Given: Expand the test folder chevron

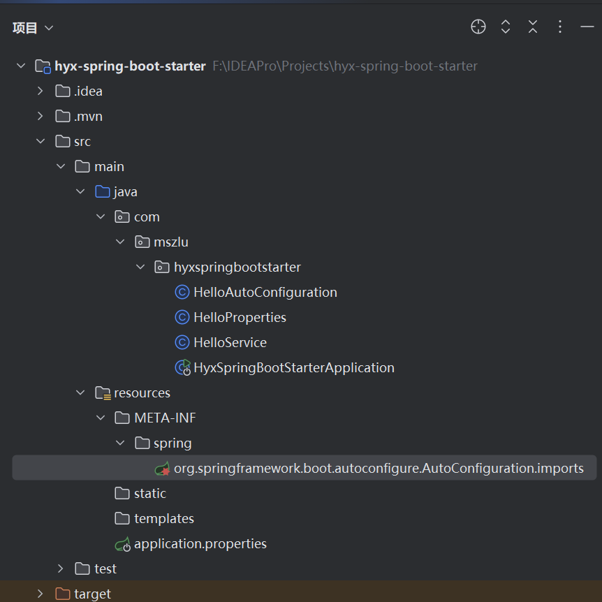Looking at the screenshot, I should pos(60,568).
